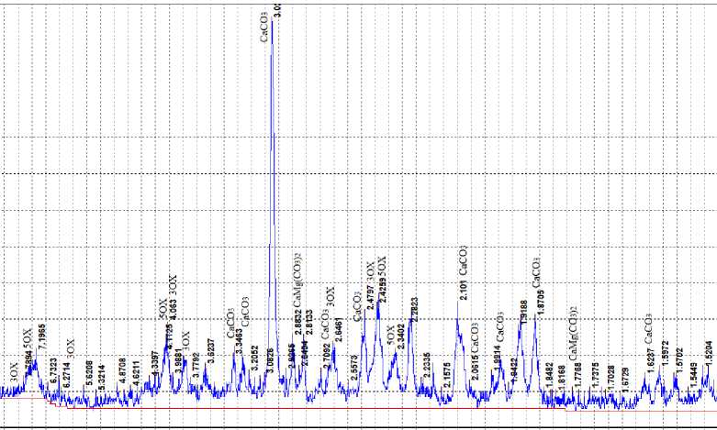This screenshot has height=430, width=717.
Task: Click the 3.0826 peak label
Action: click(x=270, y=360)
